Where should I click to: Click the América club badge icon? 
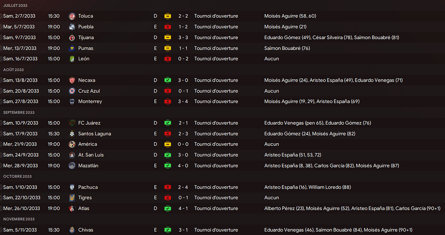point(72,144)
